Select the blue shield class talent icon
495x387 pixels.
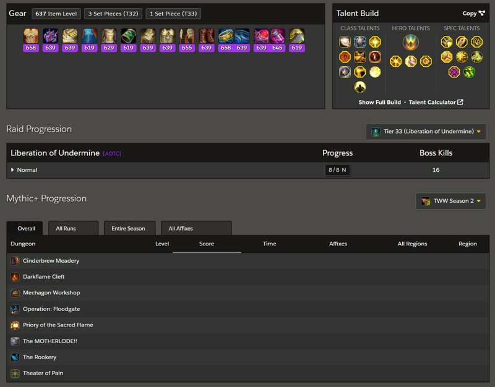pos(360,41)
